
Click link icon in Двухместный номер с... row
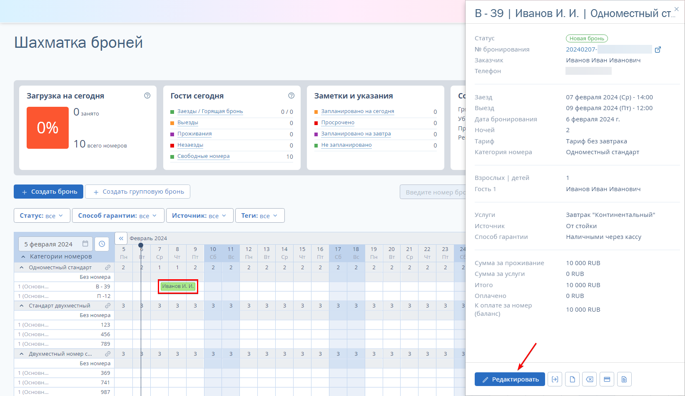[x=108, y=354]
